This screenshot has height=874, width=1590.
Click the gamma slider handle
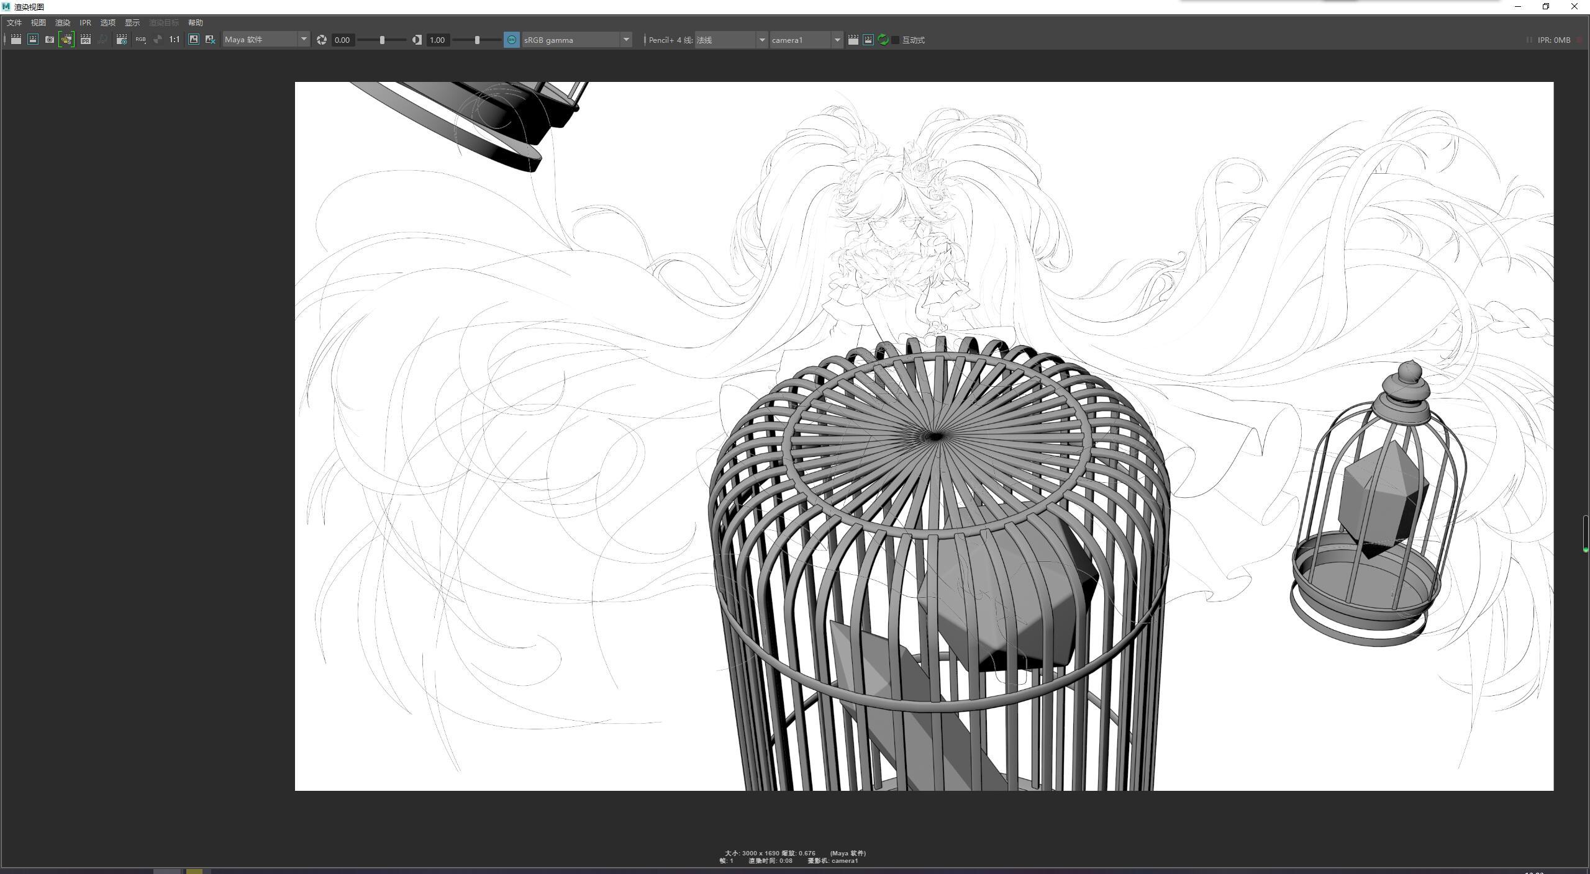pyautogui.click(x=477, y=40)
